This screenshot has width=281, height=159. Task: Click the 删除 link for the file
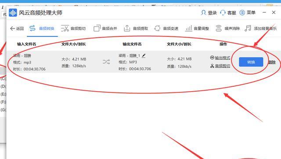(x=272, y=62)
